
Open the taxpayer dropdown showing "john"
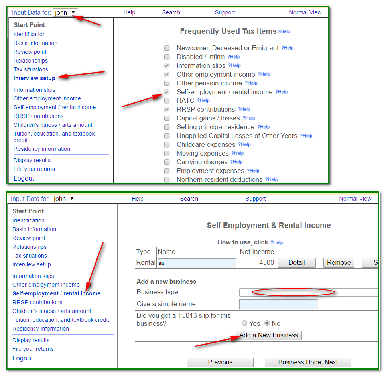pyautogui.click(x=65, y=12)
